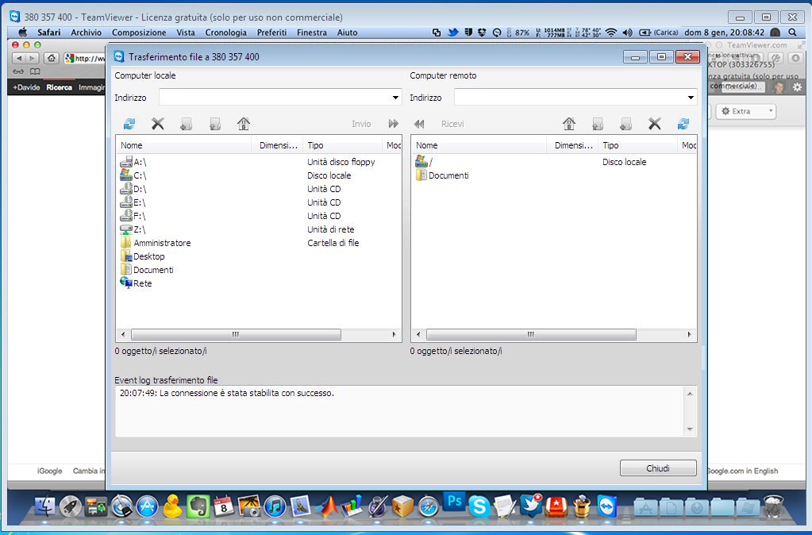Click the Tipo column header in local pane

coord(315,145)
